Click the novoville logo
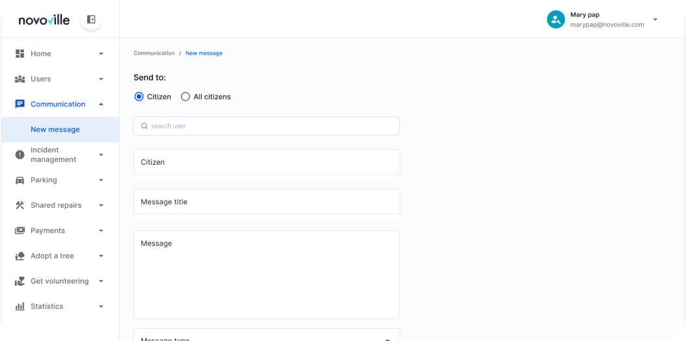The height and width of the screenshot is (341, 686). pyautogui.click(x=44, y=20)
